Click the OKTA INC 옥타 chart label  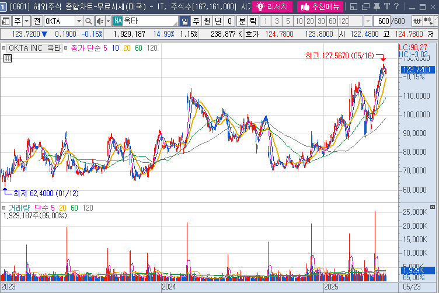34,48
